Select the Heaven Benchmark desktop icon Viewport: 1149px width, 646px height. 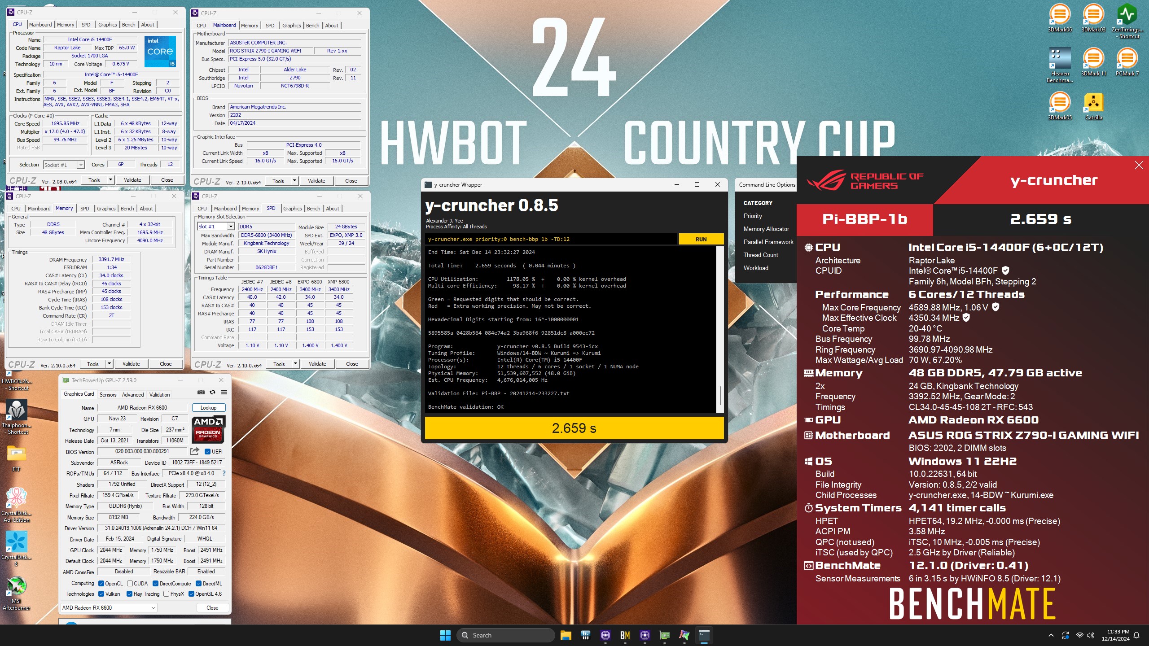[x=1060, y=65]
